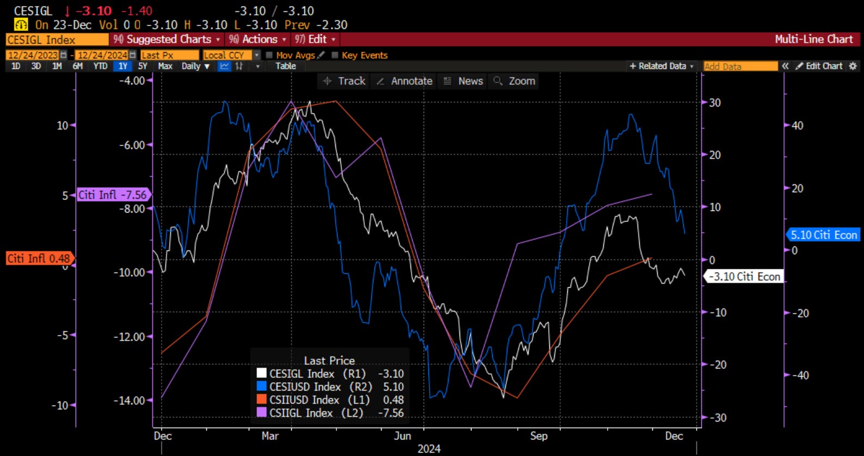Image resolution: width=864 pixels, height=456 pixels.
Task: Select 6M time range
Action: point(78,66)
